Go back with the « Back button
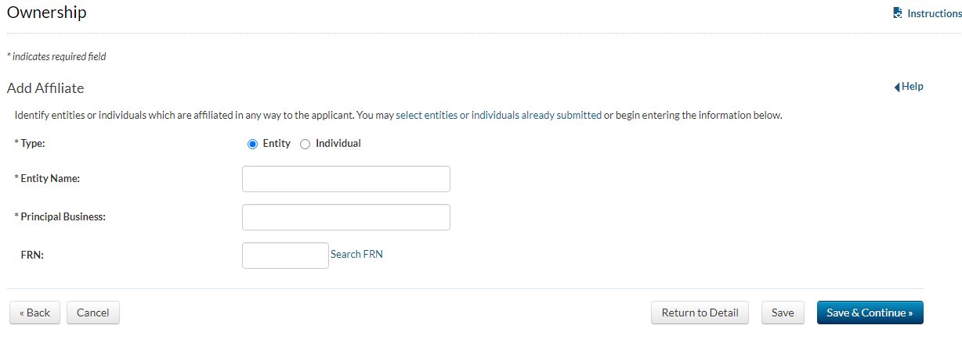This screenshot has width=962, height=343. coord(34,313)
